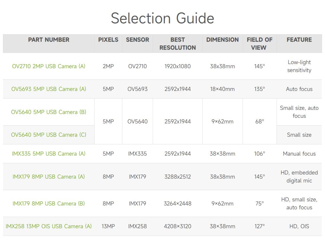Click the BEST RESOLUTION column header
The width and height of the screenshot is (325, 248).
[x=178, y=44]
